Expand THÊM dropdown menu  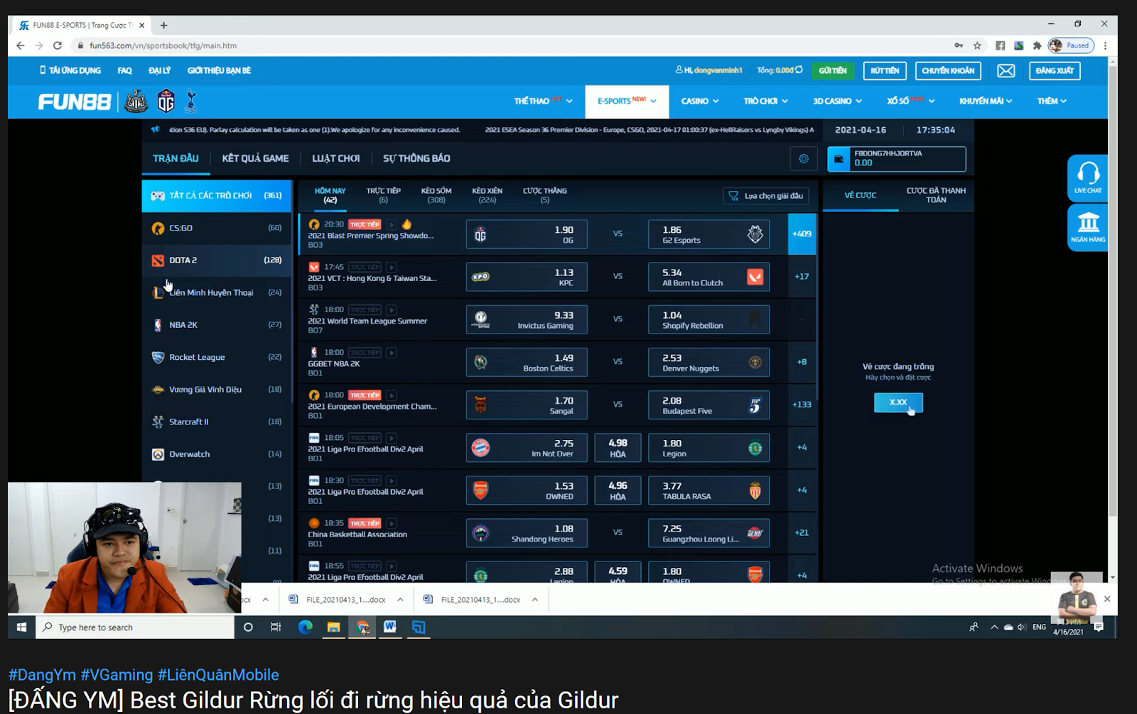[1052, 101]
